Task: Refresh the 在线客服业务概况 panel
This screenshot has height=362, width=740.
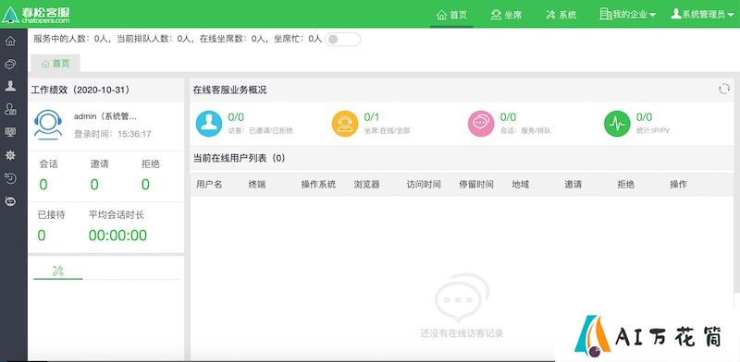Action: [724, 89]
